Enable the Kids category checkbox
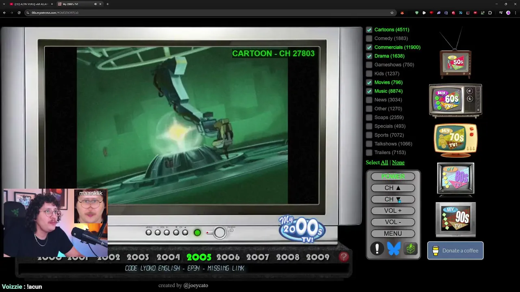The width and height of the screenshot is (520, 292). 369,73
